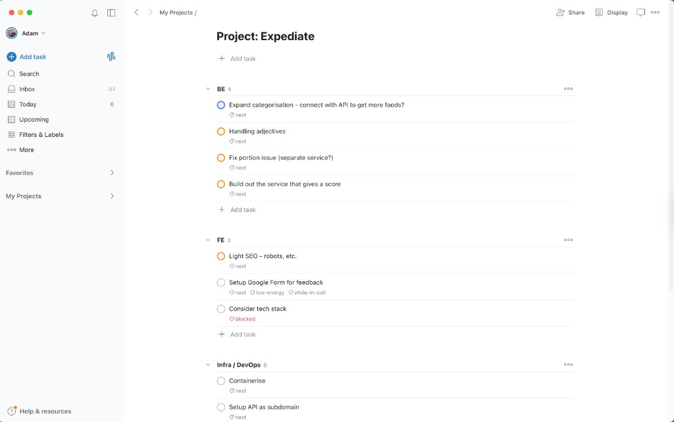674x422 pixels.
Task: Open Display options for the project
Action: pos(611,12)
